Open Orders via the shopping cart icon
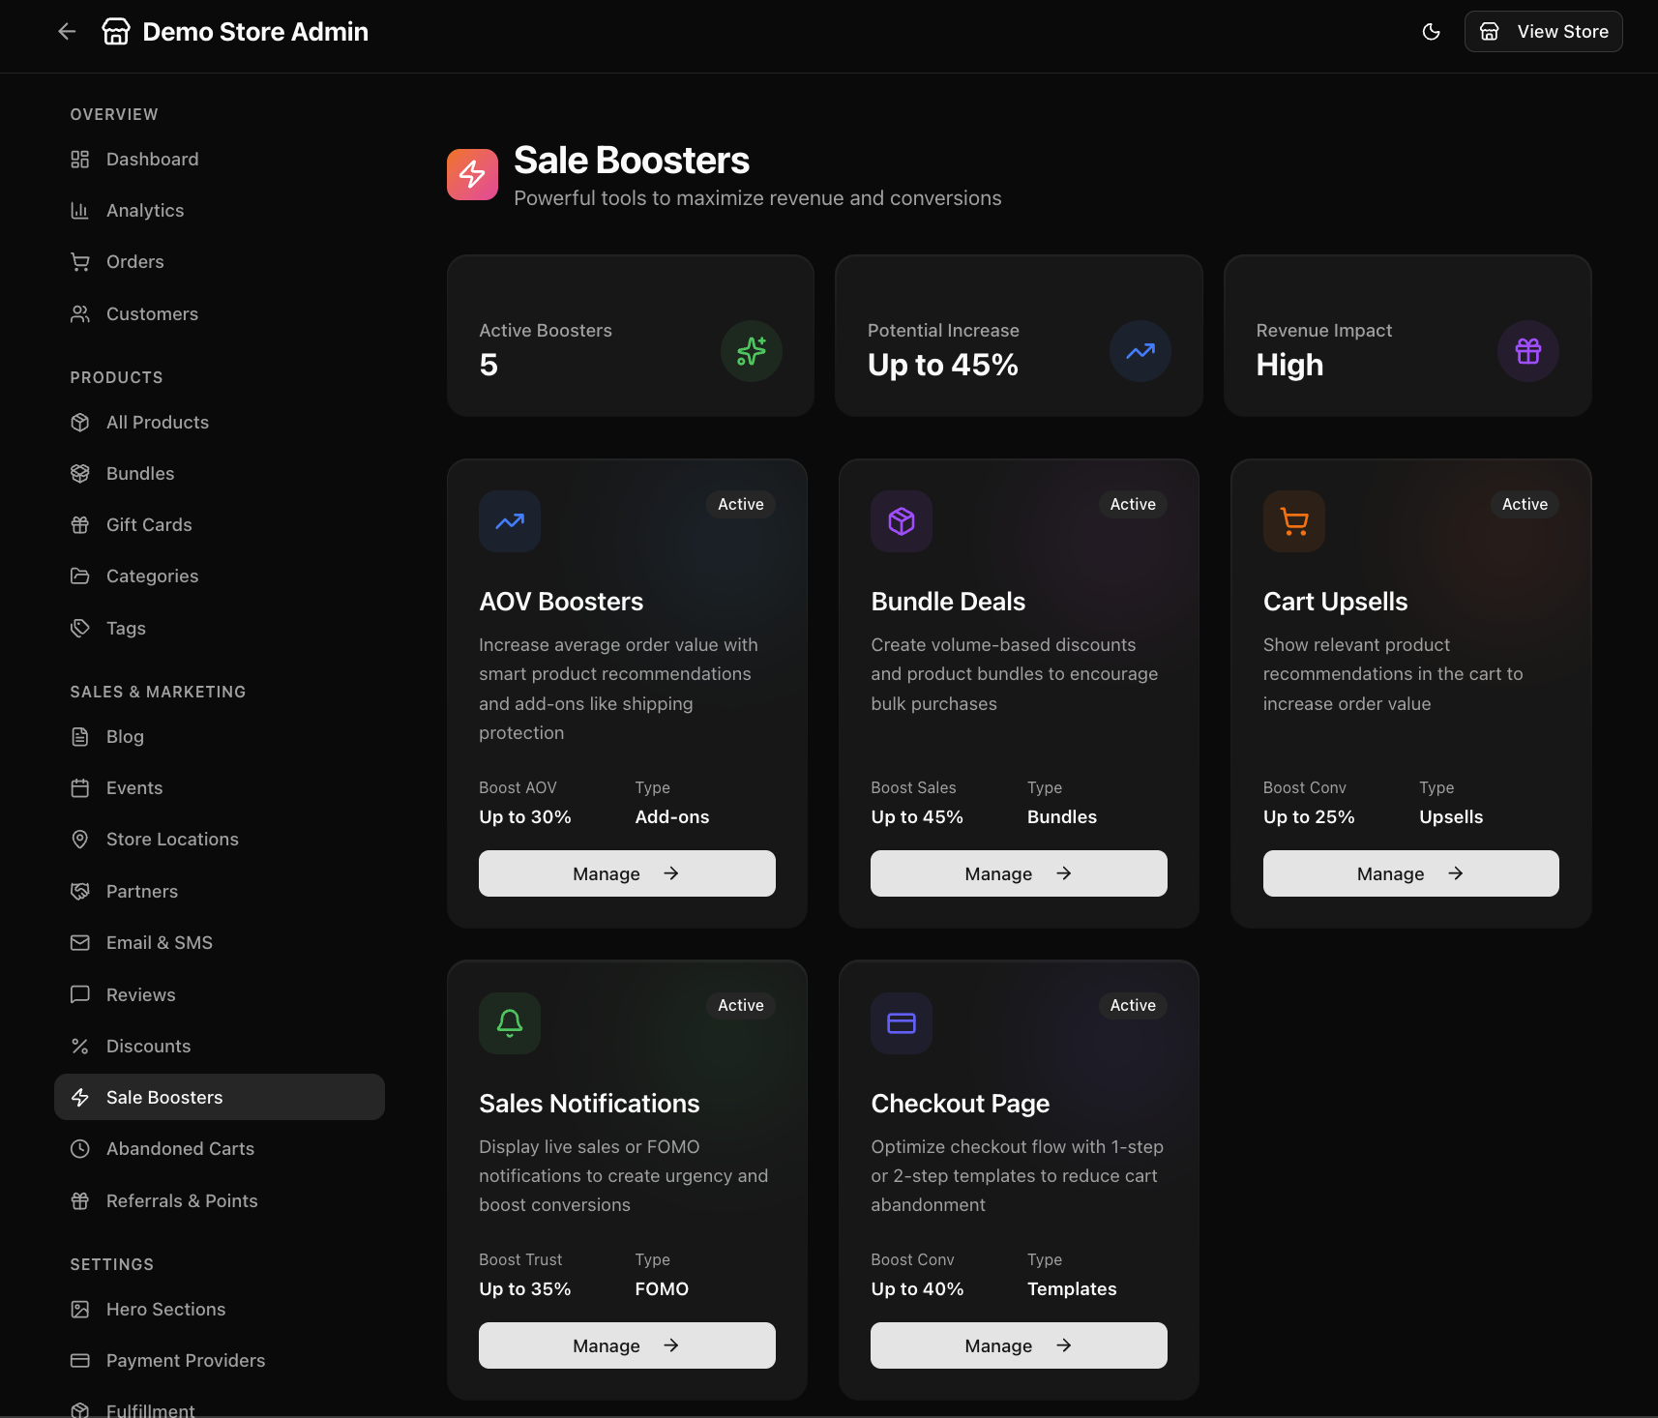Screen dimensions: 1658x1418 click(81, 261)
